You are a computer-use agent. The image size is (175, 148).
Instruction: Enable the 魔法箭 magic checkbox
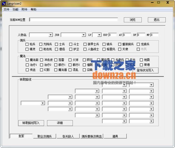point(27,60)
